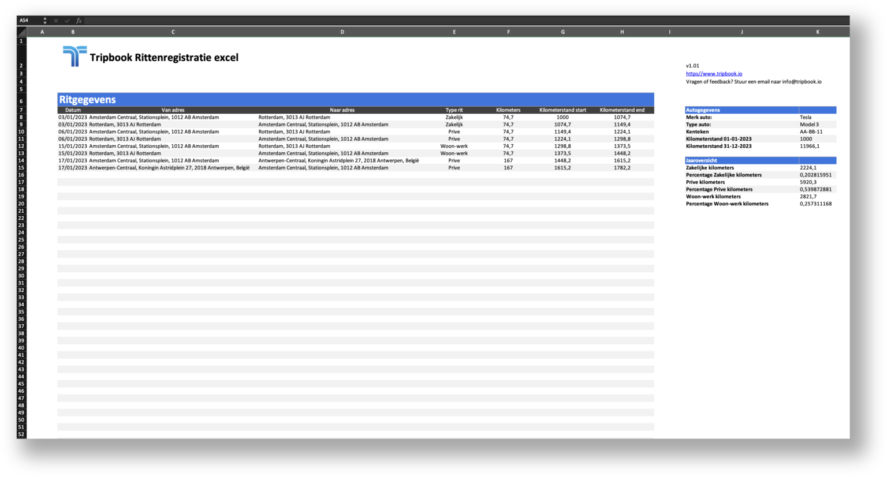Select column F header
Screen dimensions: 887x477
pyautogui.click(x=508, y=32)
